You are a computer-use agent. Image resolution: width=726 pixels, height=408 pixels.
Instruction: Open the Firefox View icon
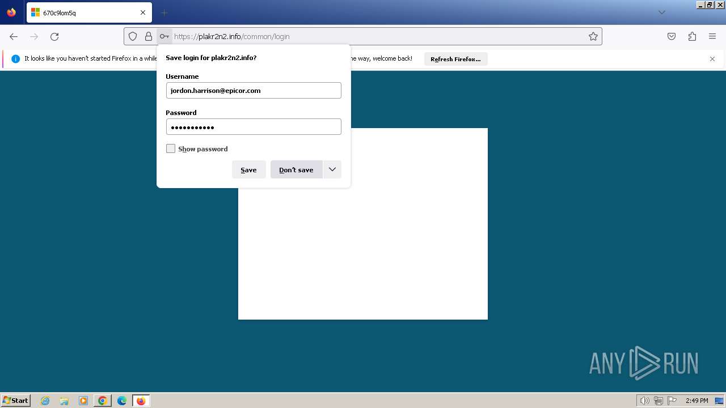(x=11, y=12)
